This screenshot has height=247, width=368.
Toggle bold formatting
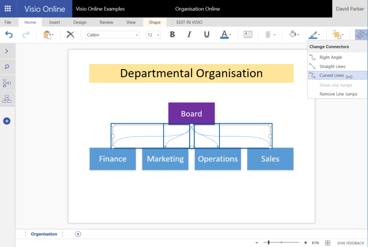coord(172,34)
